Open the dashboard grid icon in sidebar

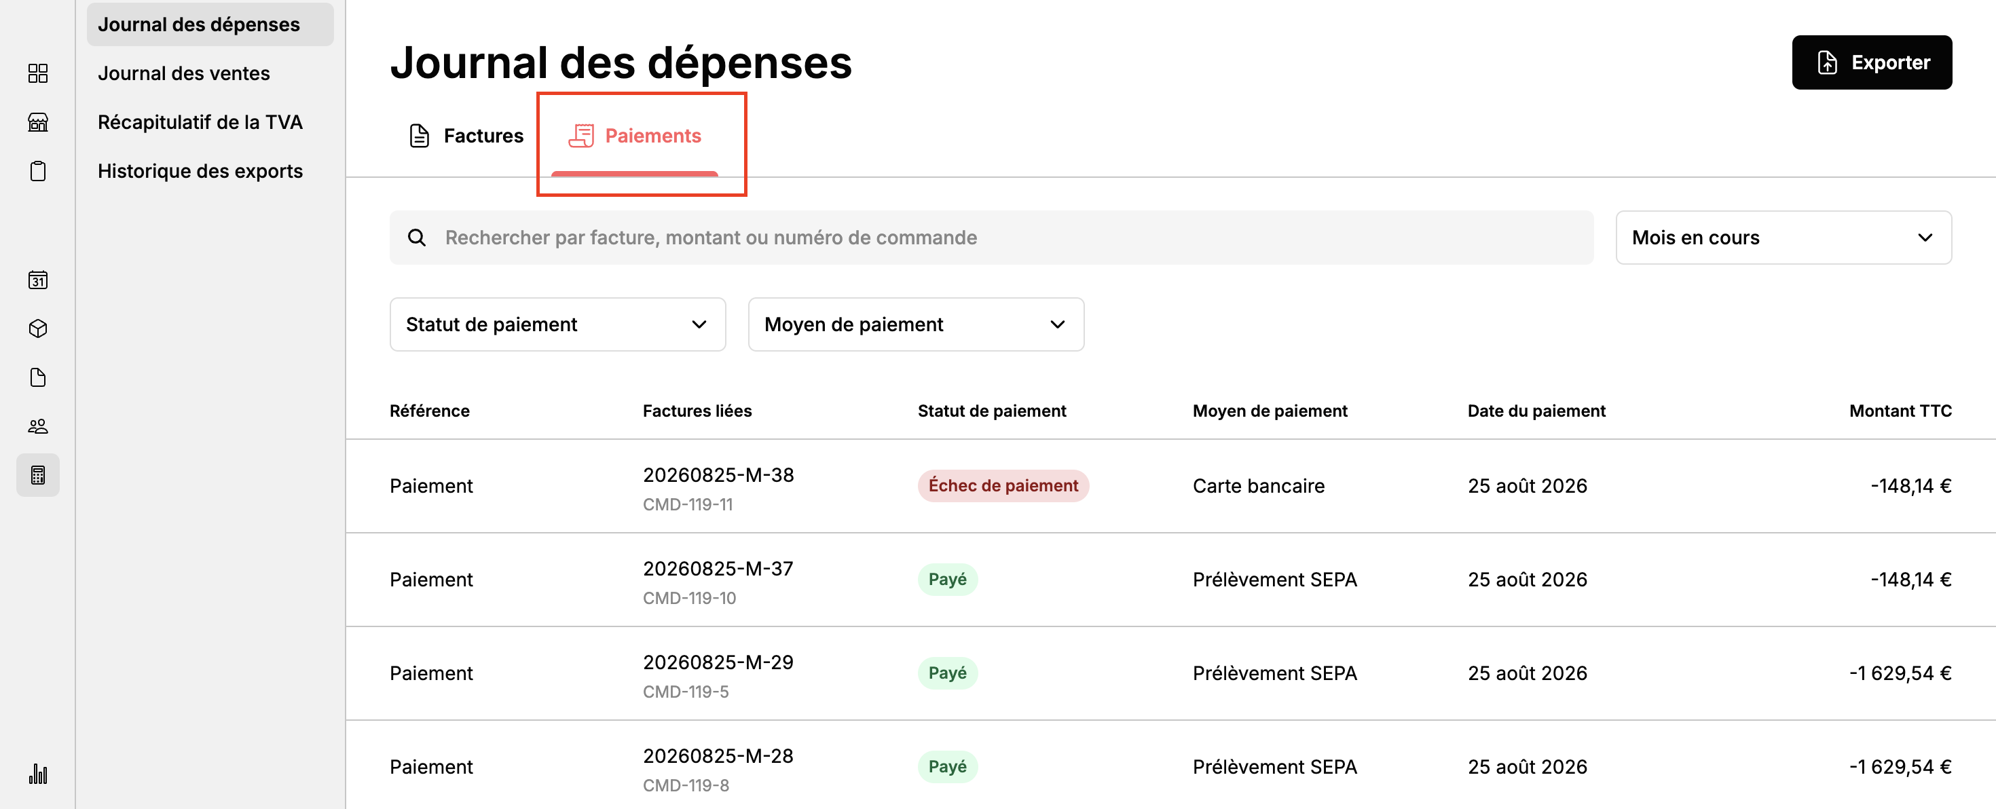tap(37, 73)
